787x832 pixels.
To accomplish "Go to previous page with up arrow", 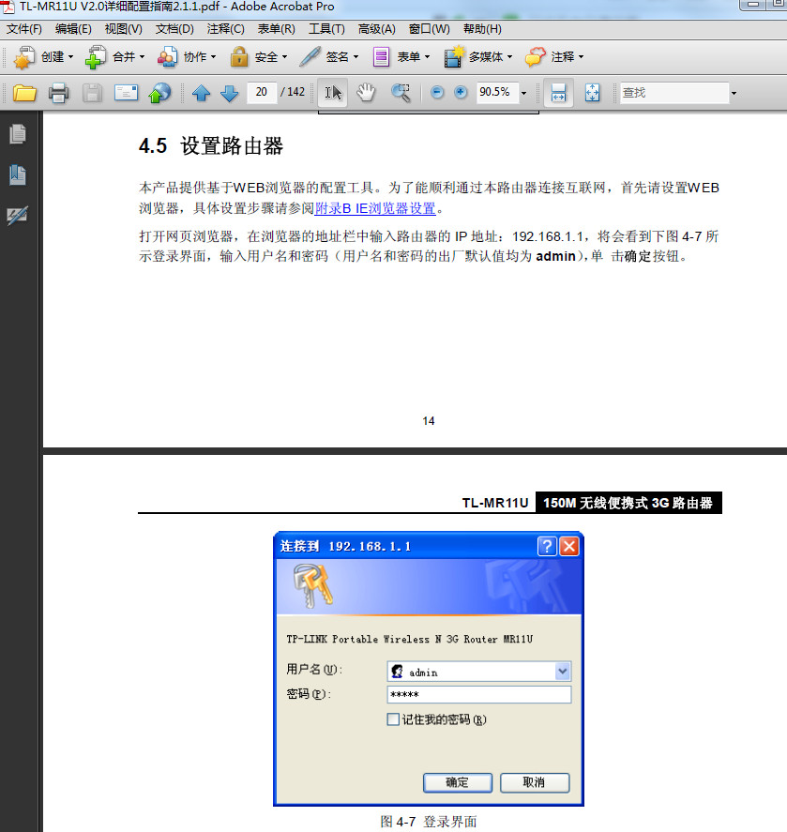I will point(201,94).
